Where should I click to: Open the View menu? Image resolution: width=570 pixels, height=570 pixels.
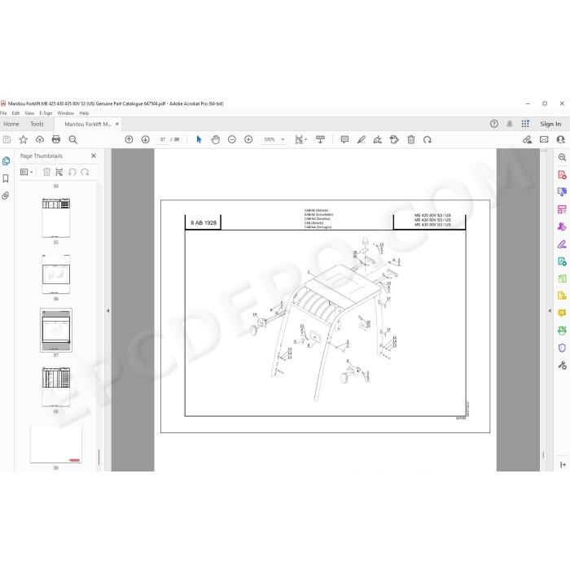(29, 113)
